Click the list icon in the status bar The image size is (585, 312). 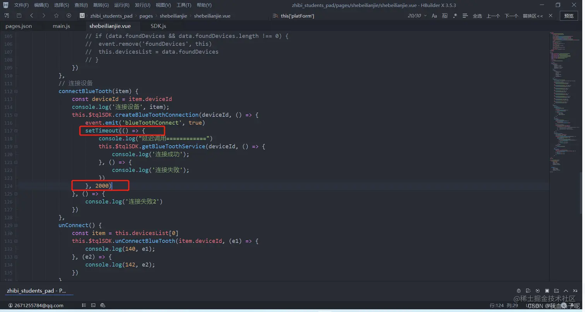click(84, 305)
